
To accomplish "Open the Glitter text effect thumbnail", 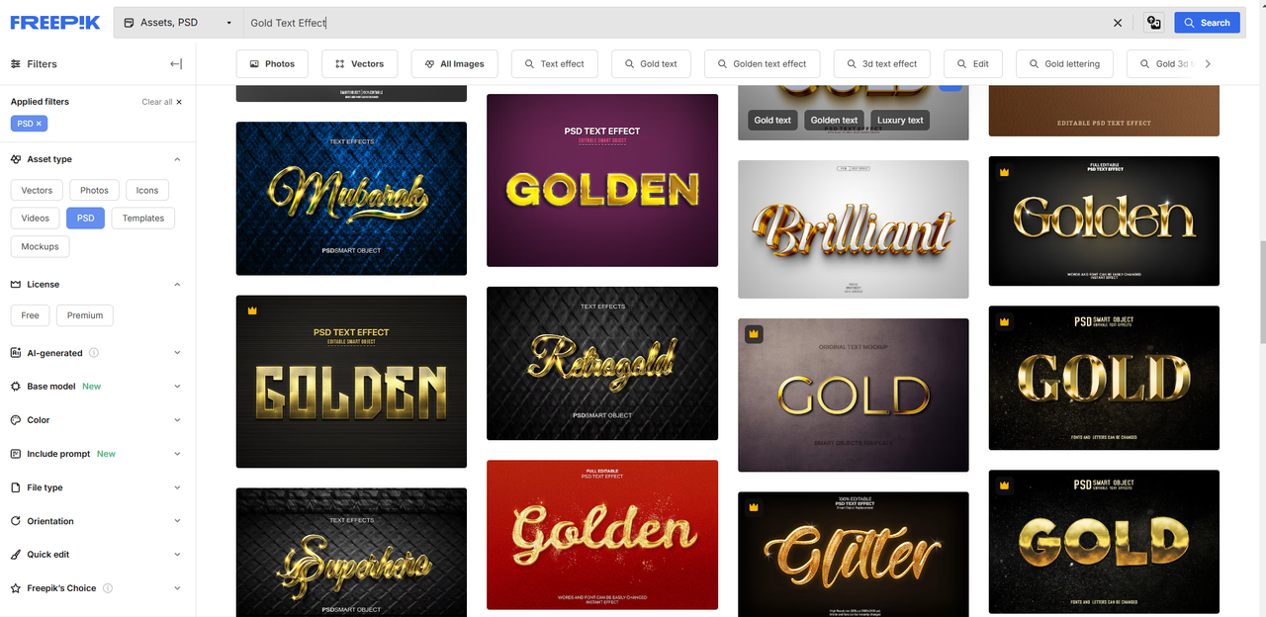I will click(854, 554).
